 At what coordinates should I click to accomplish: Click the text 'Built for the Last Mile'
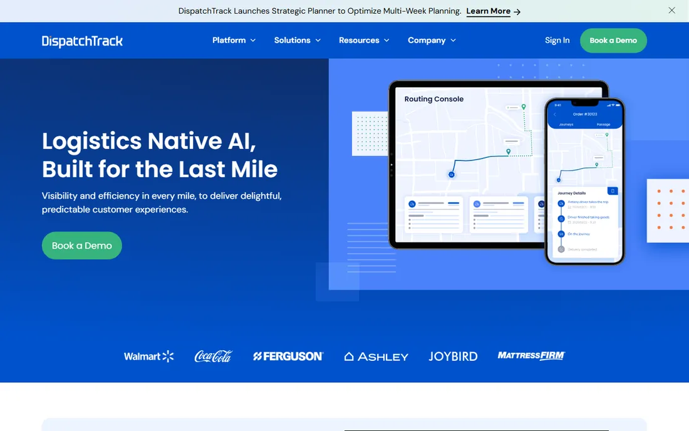160,169
